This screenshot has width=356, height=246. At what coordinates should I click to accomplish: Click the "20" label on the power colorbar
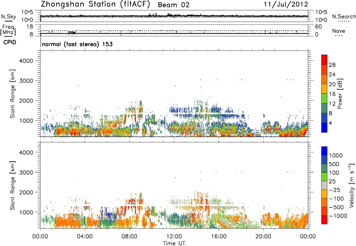pos(332,84)
